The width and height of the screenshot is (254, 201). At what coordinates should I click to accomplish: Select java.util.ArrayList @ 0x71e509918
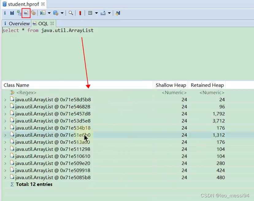[x=53, y=171]
